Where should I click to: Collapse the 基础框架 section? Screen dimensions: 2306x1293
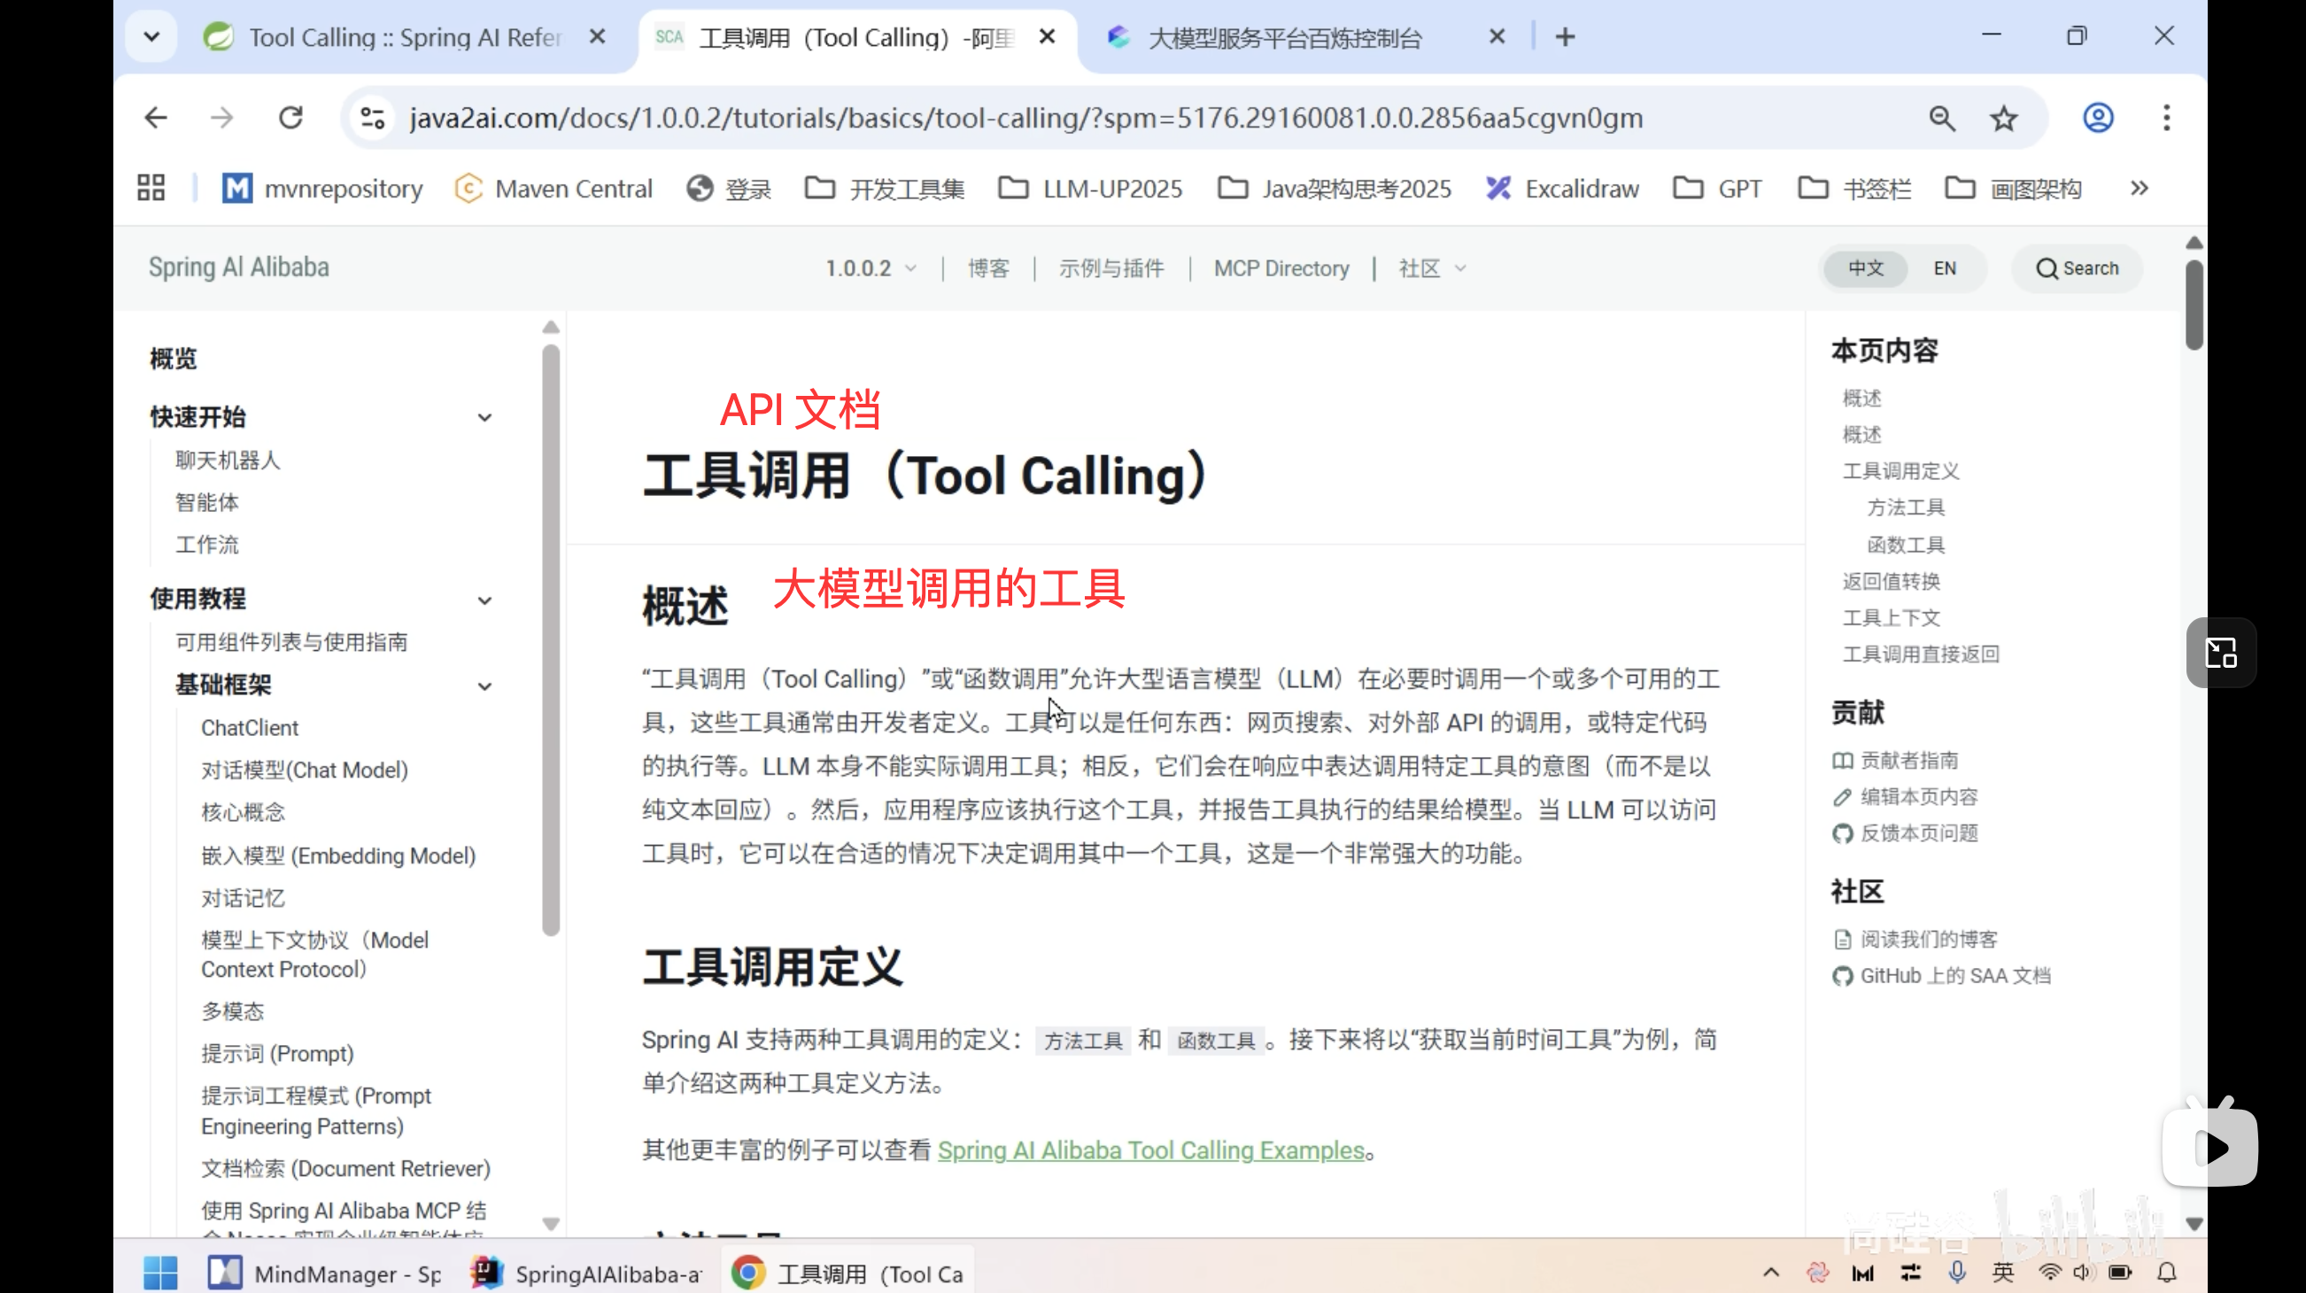click(484, 685)
